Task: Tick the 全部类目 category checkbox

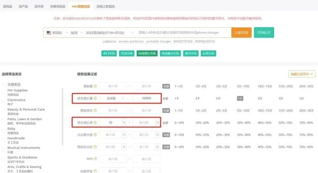Action: click(4, 84)
